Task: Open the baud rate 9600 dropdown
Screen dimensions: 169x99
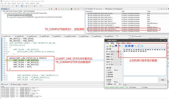Action: pos(116,54)
